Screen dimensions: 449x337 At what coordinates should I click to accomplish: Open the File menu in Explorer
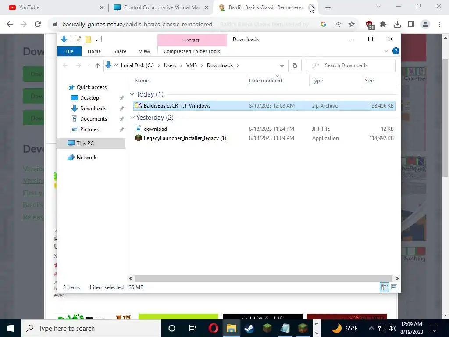tap(69, 51)
